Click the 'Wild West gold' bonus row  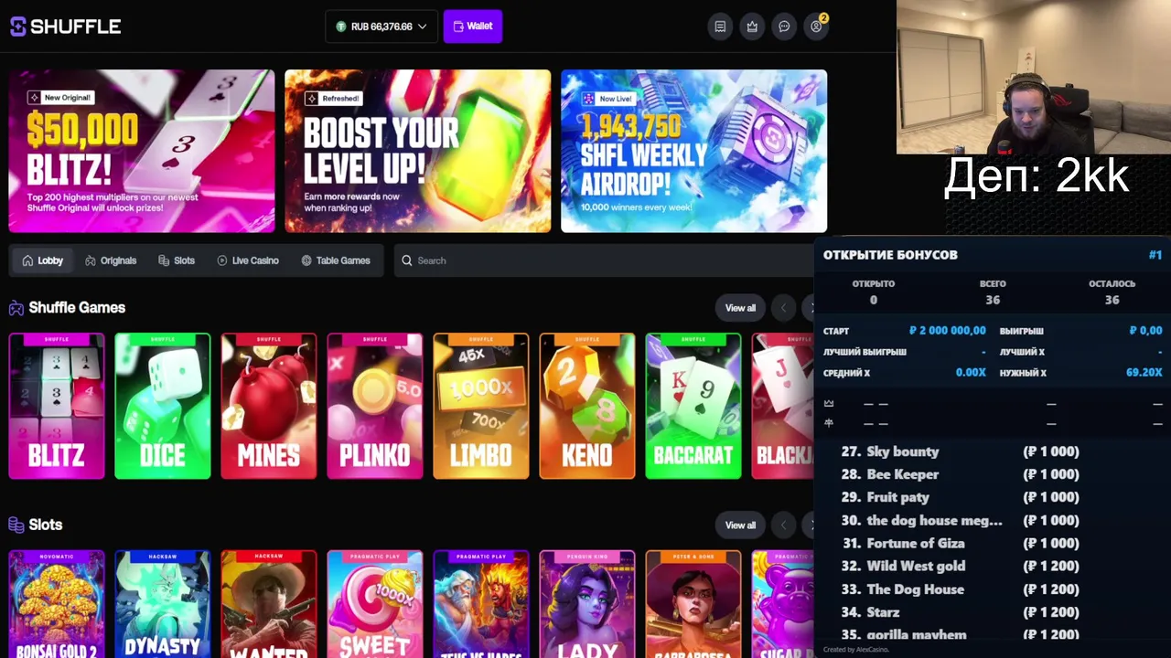point(961,566)
